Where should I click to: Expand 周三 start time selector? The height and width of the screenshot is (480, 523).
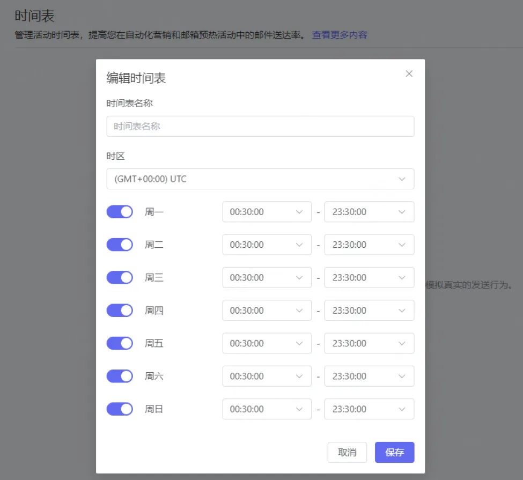tap(267, 278)
